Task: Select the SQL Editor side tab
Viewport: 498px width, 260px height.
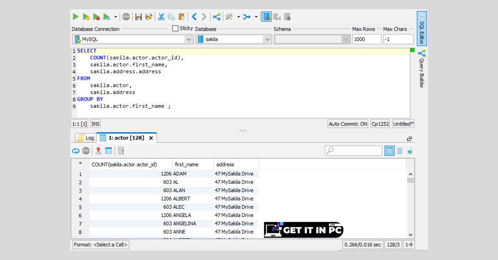Action: [x=422, y=28]
